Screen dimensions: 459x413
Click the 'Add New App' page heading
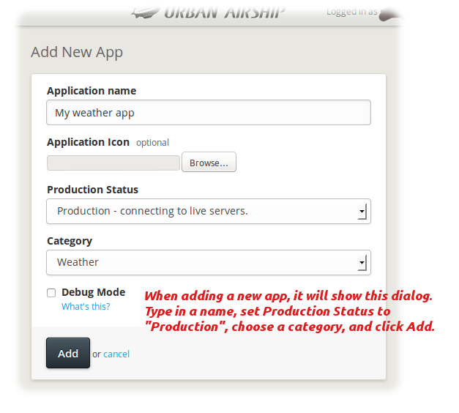tap(77, 53)
